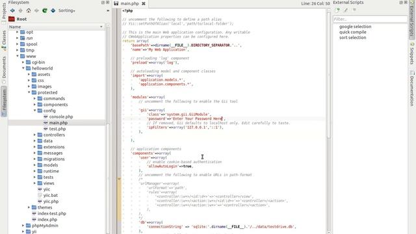The width and height of the screenshot is (416, 234).
Task: Detach the Filesystem panel
Action: tap(103, 3)
